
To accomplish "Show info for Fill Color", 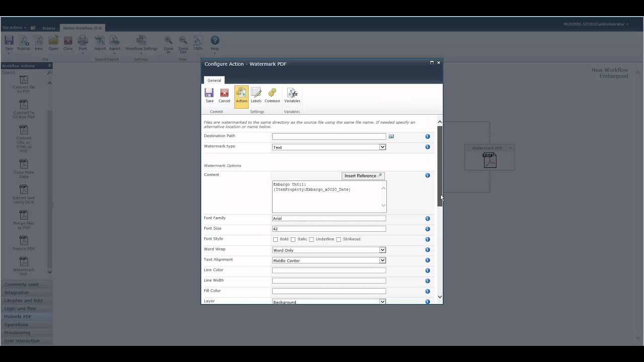I will [428, 291].
